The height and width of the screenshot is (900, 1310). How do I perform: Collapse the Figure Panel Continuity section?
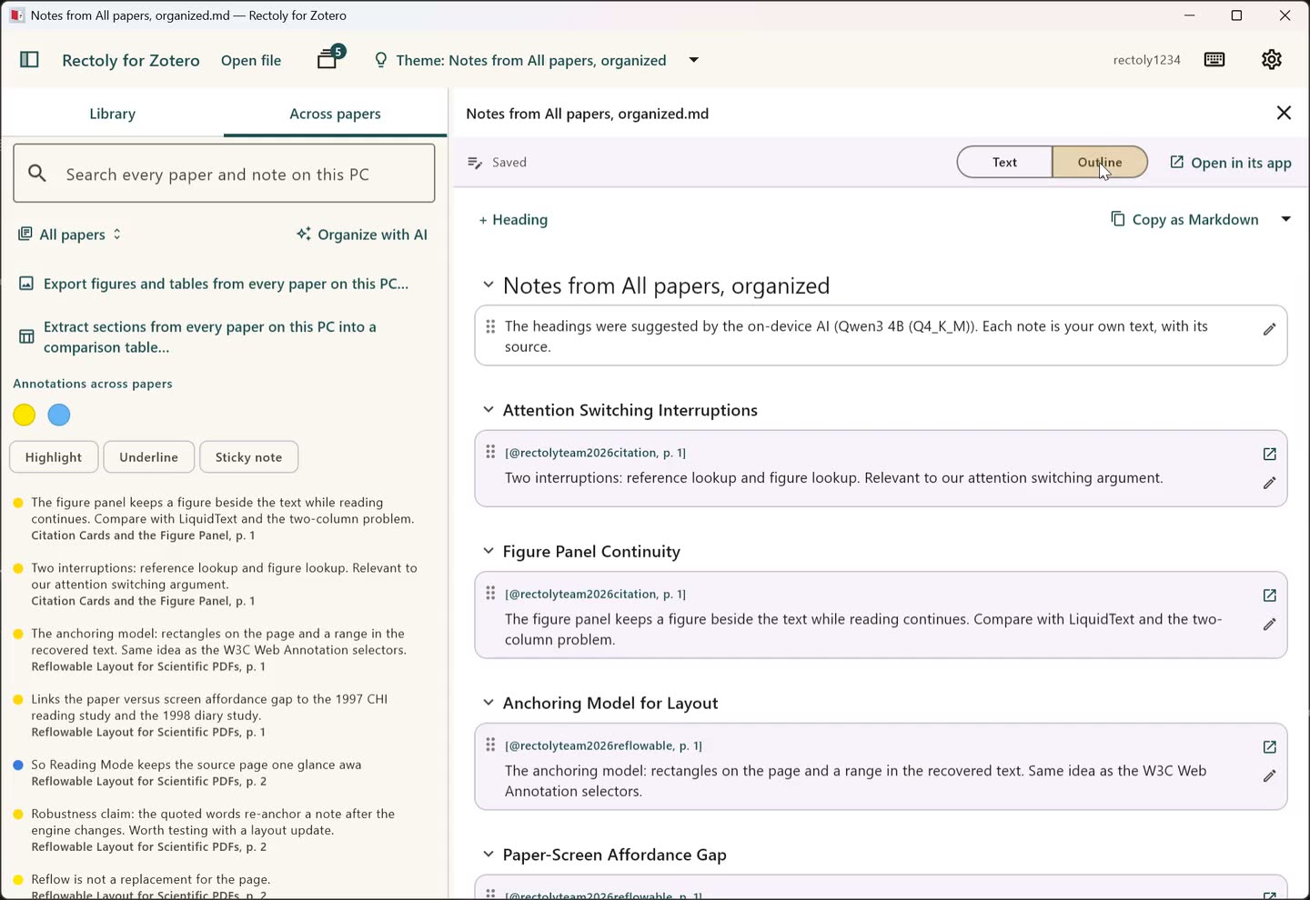[488, 551]
